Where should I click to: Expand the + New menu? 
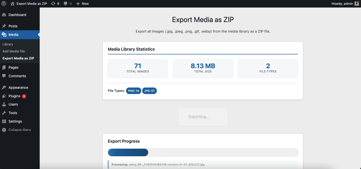coord(82,4)
